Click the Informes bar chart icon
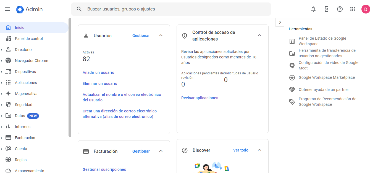 (x=8, y=127)
